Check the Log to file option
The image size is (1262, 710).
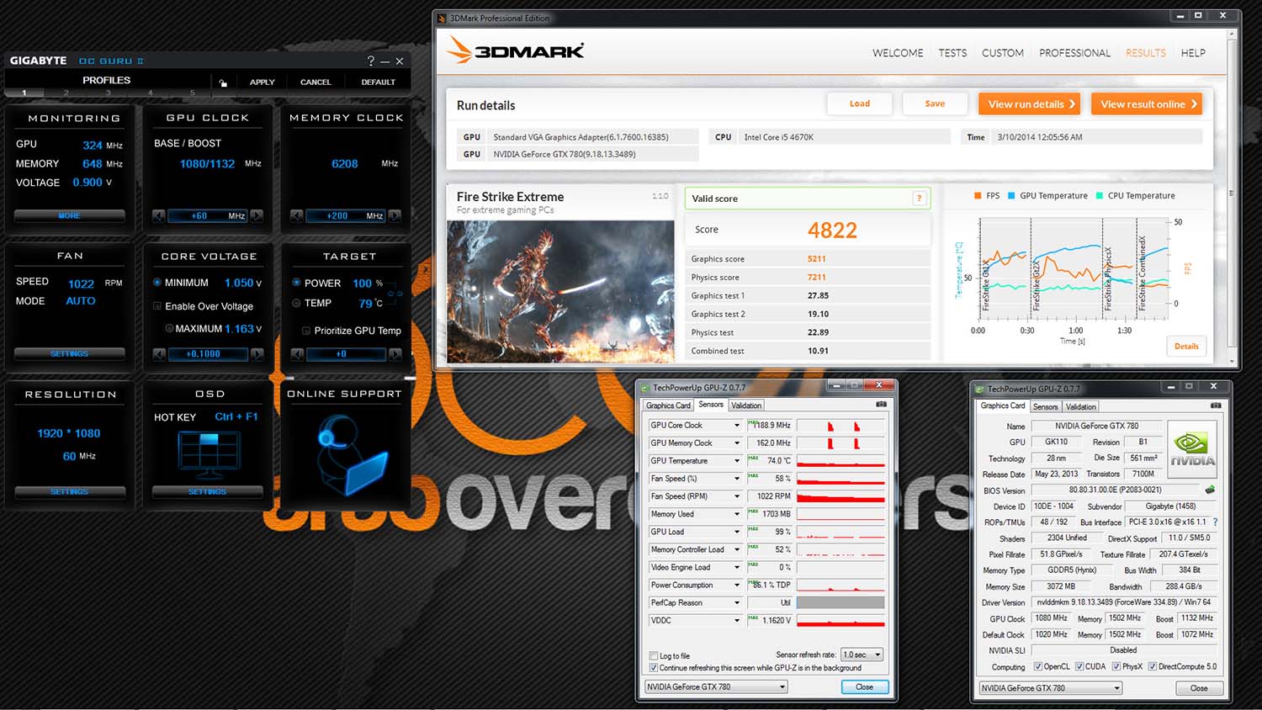[654, 655]
